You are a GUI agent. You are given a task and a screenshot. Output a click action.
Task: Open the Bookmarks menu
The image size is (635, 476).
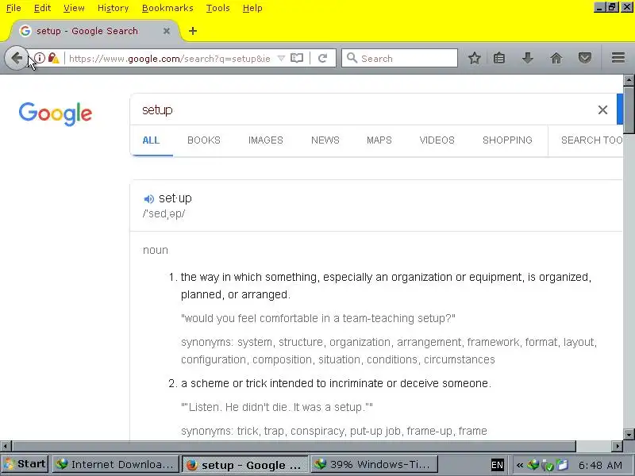(167, 8)
